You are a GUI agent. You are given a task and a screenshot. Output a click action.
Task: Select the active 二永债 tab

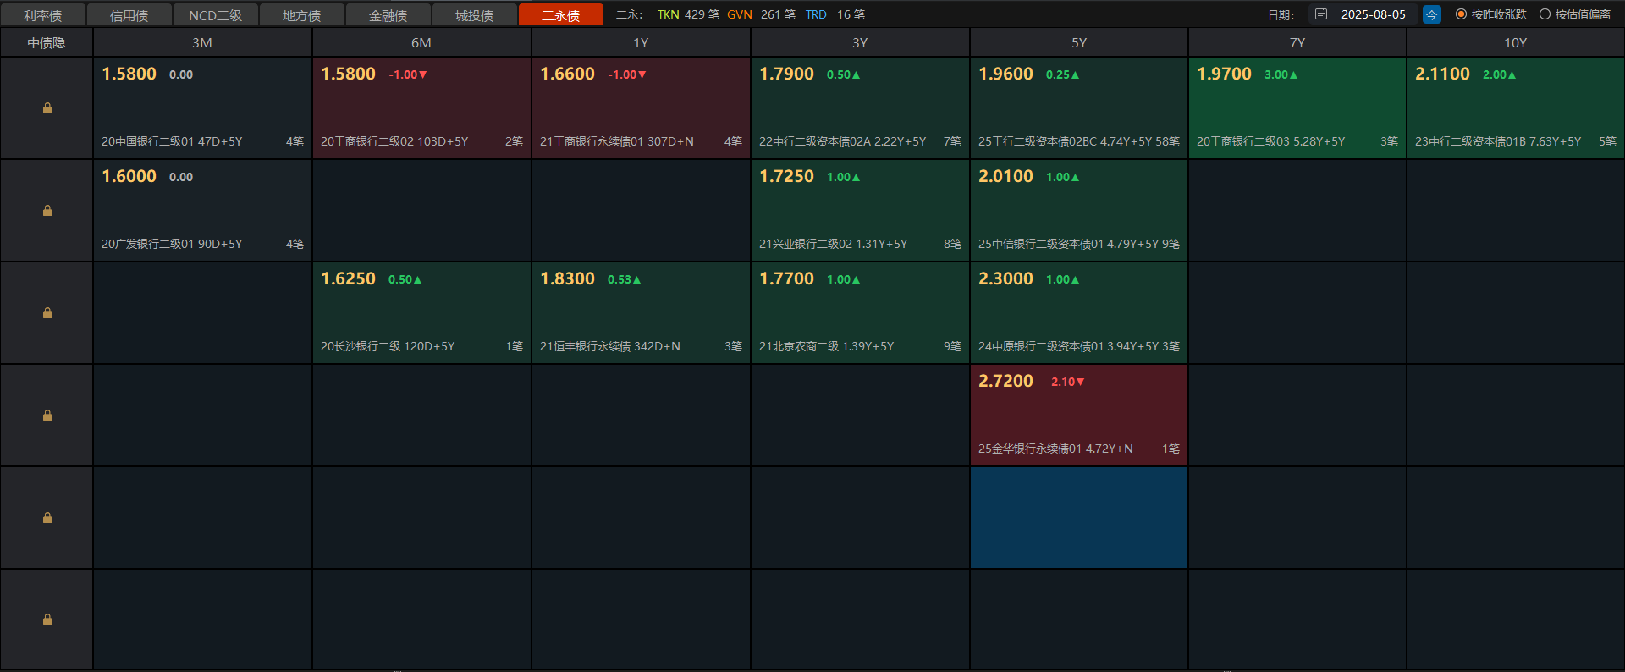pos(561,15)
